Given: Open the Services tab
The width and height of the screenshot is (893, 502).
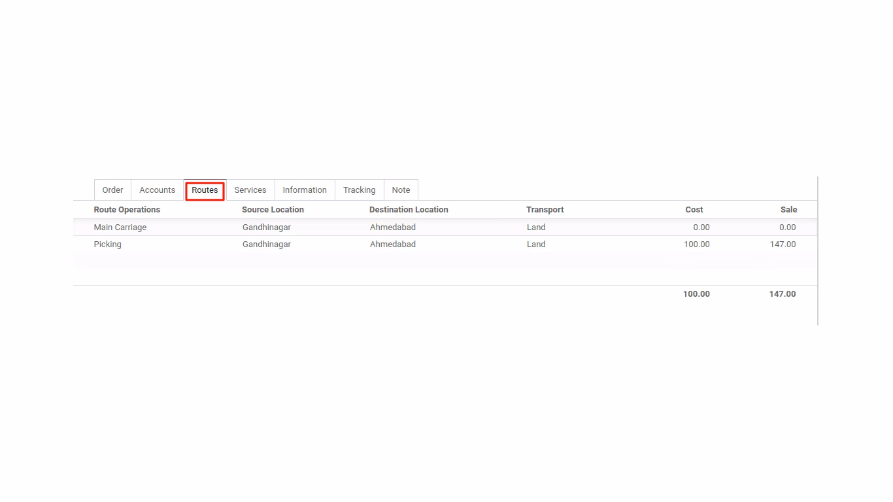Looking at the screenshot, I should 250,190.
